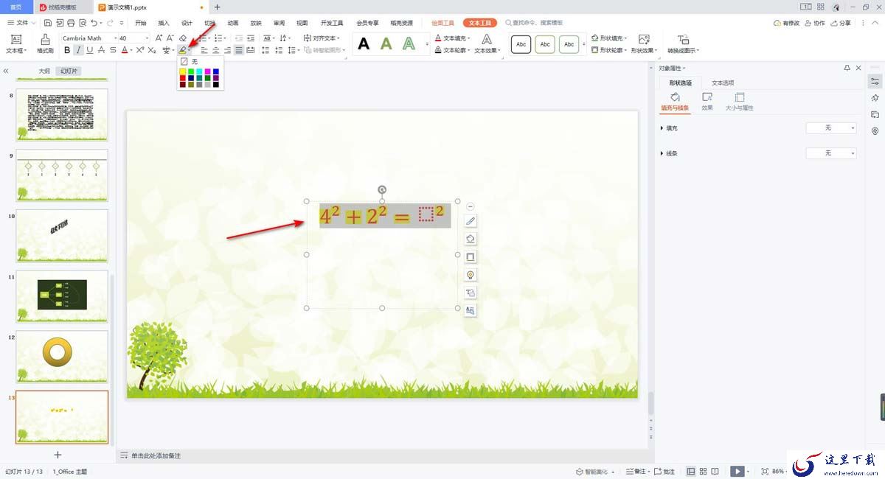Click the highlighter pen icon in ribbon
The height and width of the screenshot is (479, 885).
point(182,50)
